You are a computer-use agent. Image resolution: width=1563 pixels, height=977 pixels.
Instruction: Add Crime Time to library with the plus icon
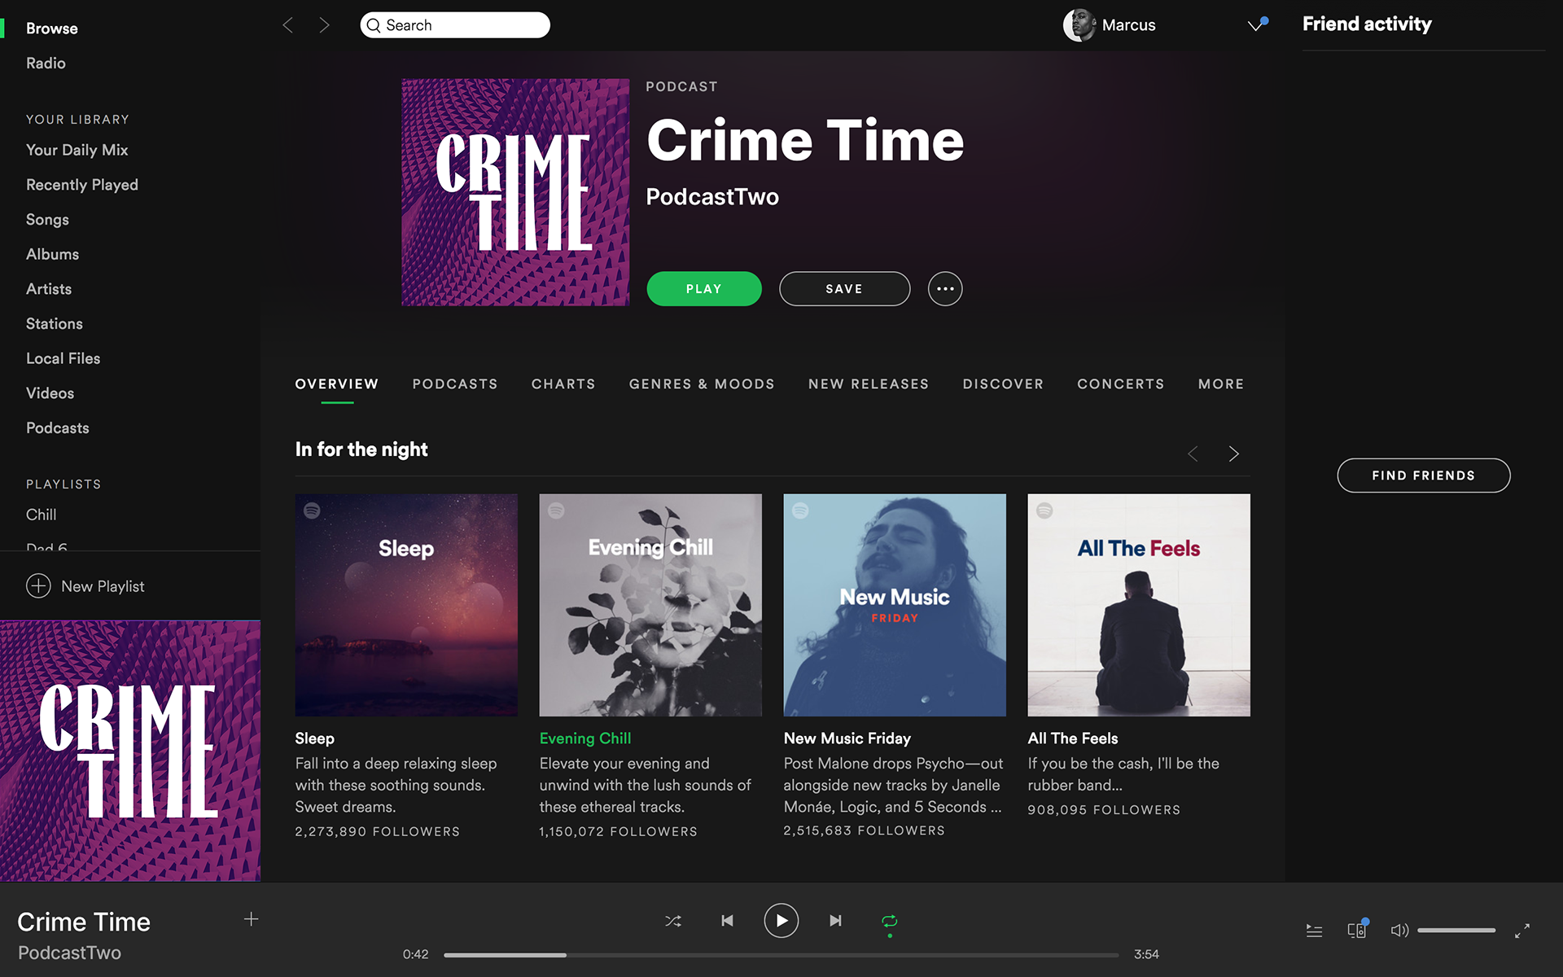[x=252, y=919]
